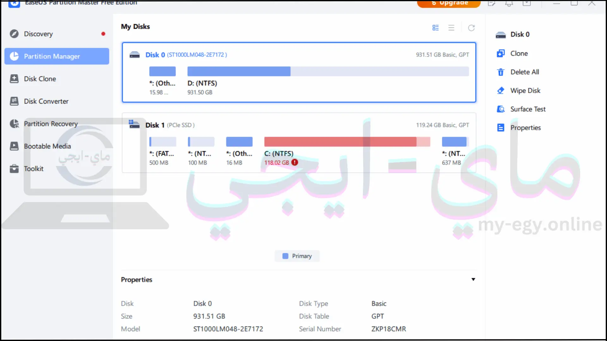This screenshot has width=607, height=341.
Task: Click the 931.51 GB Basic, GPT label
Action: coord(442,55)
